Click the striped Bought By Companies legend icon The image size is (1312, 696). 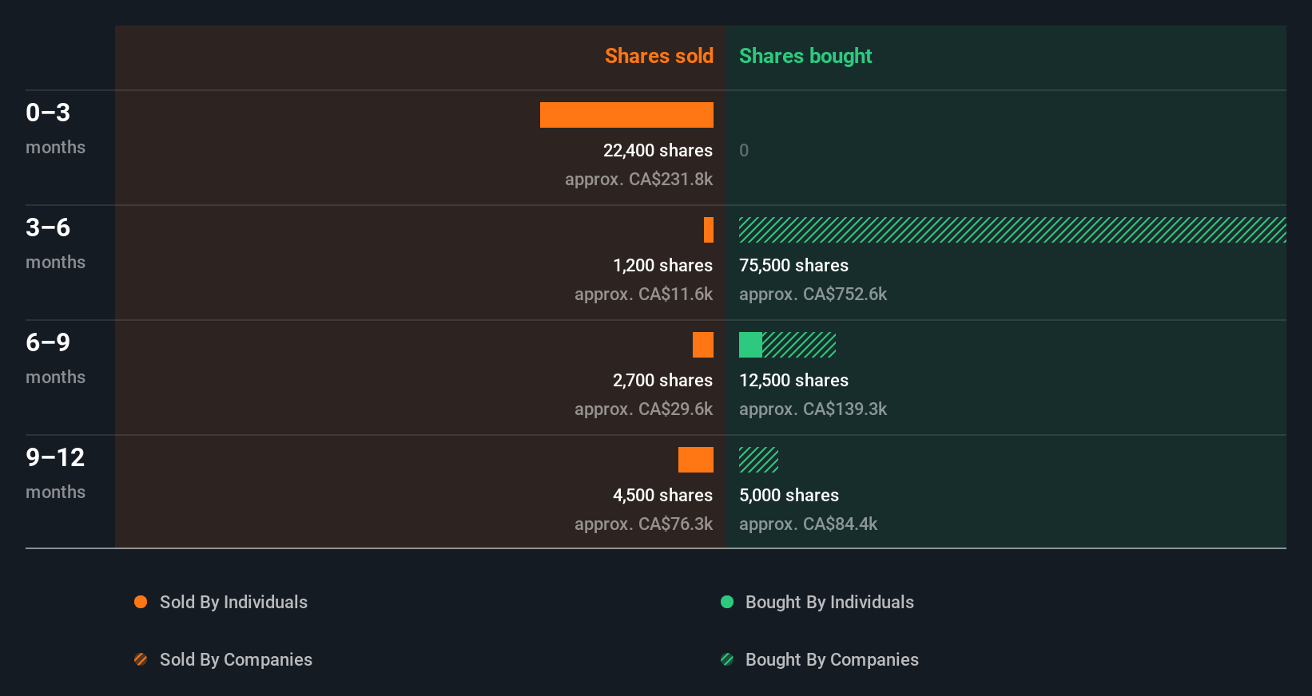[727, 659]
